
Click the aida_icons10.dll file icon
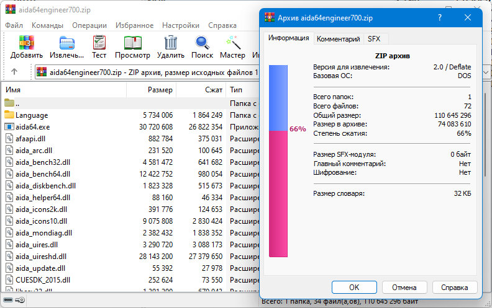tap(9, 221)
